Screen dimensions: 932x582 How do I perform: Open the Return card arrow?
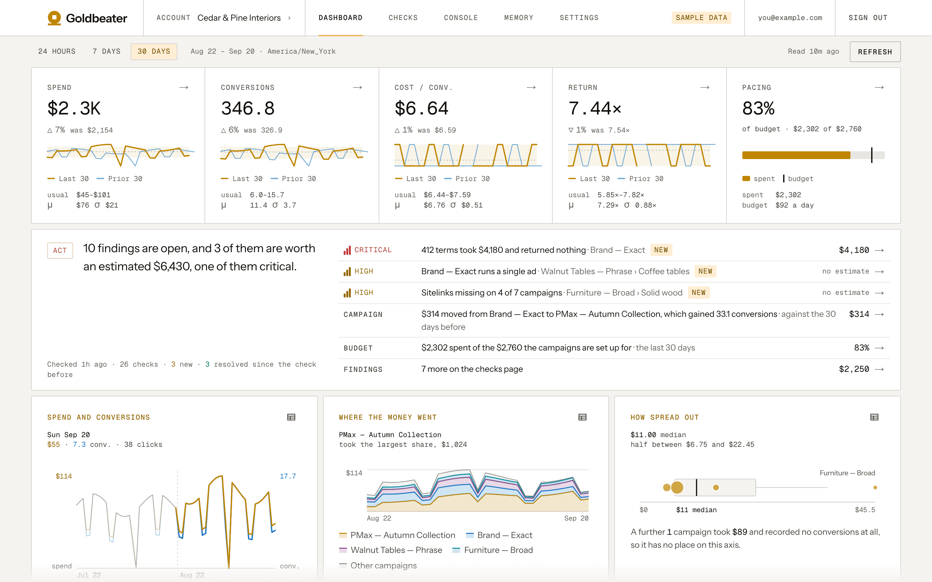[x=705, y=88]
